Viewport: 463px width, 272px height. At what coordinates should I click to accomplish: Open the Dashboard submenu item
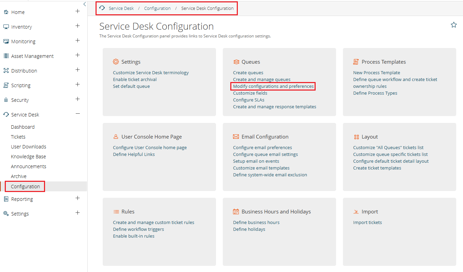(x=23, y=127)
